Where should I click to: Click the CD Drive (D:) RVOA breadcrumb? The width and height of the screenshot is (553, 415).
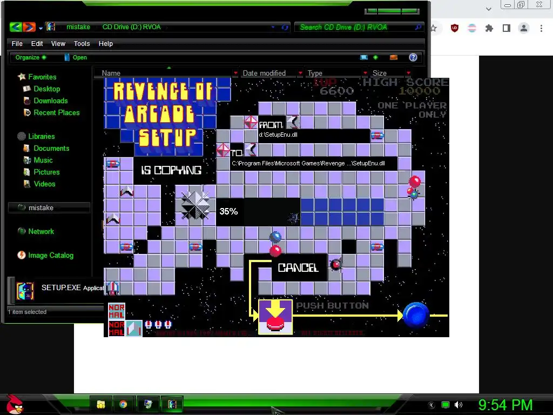pyautogui.click(x=132, y=27)
